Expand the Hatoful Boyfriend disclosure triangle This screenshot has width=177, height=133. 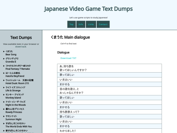4,73
